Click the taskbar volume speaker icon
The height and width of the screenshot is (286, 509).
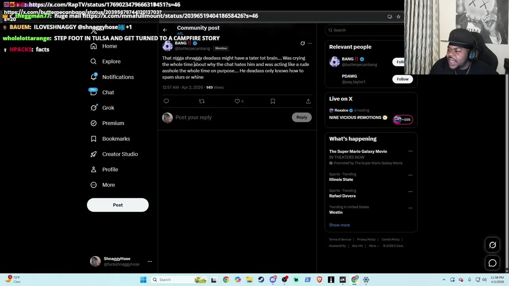(485, 280)
